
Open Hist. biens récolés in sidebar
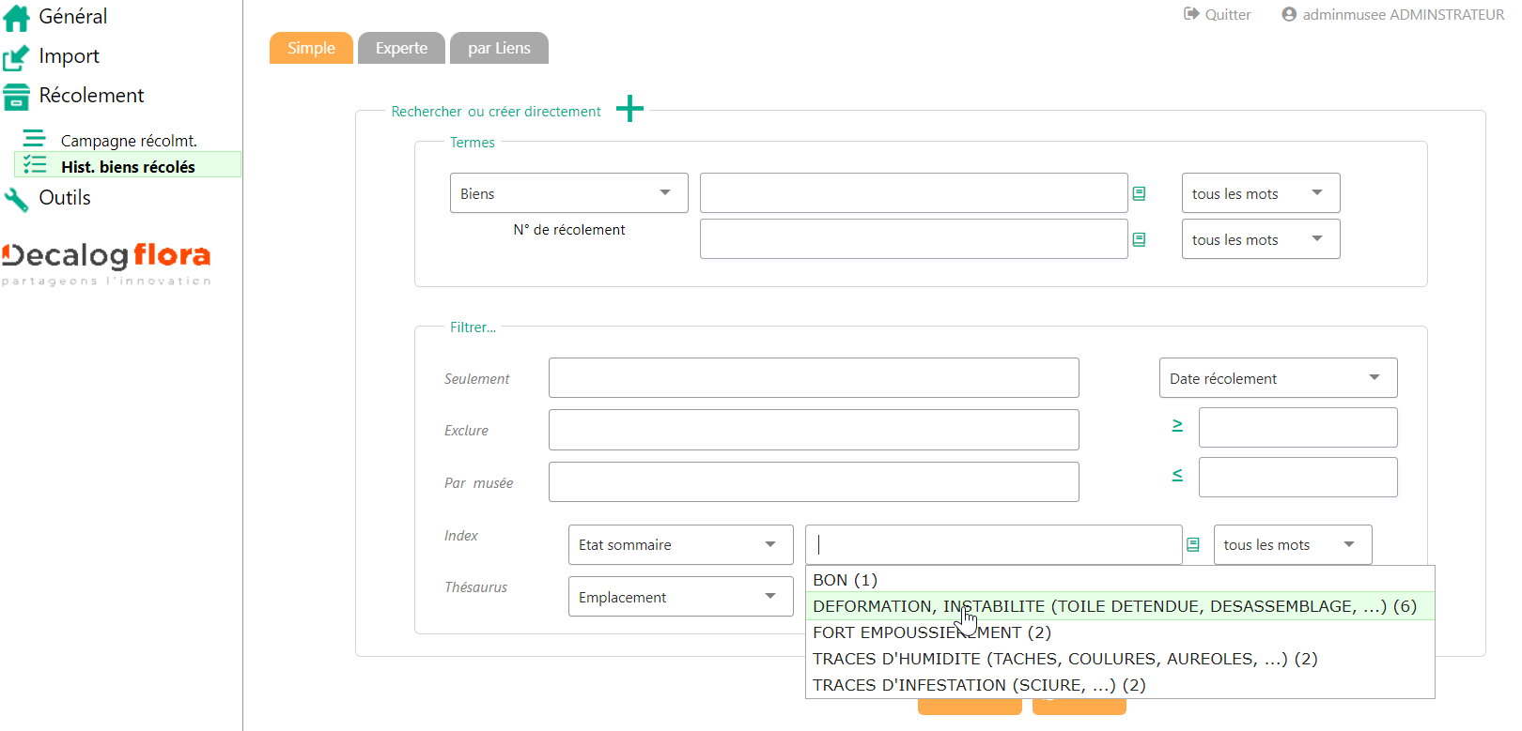click(128, 166)
